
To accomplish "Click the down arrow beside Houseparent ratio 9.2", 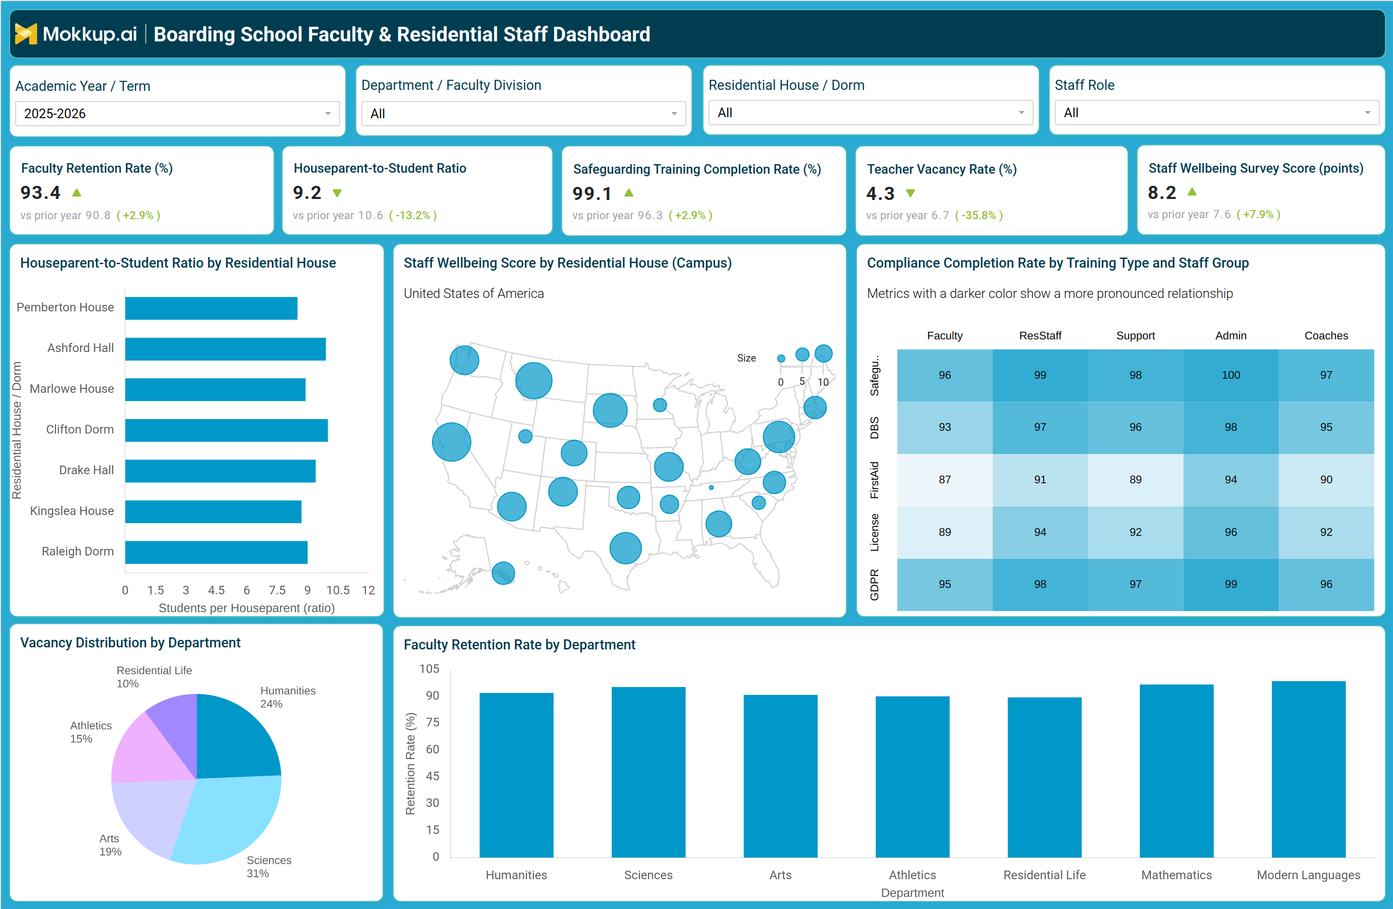I will [337, 193].
